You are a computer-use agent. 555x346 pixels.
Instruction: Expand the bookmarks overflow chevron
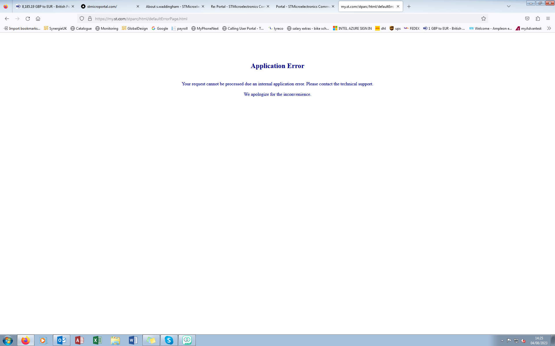click(549, 28)
